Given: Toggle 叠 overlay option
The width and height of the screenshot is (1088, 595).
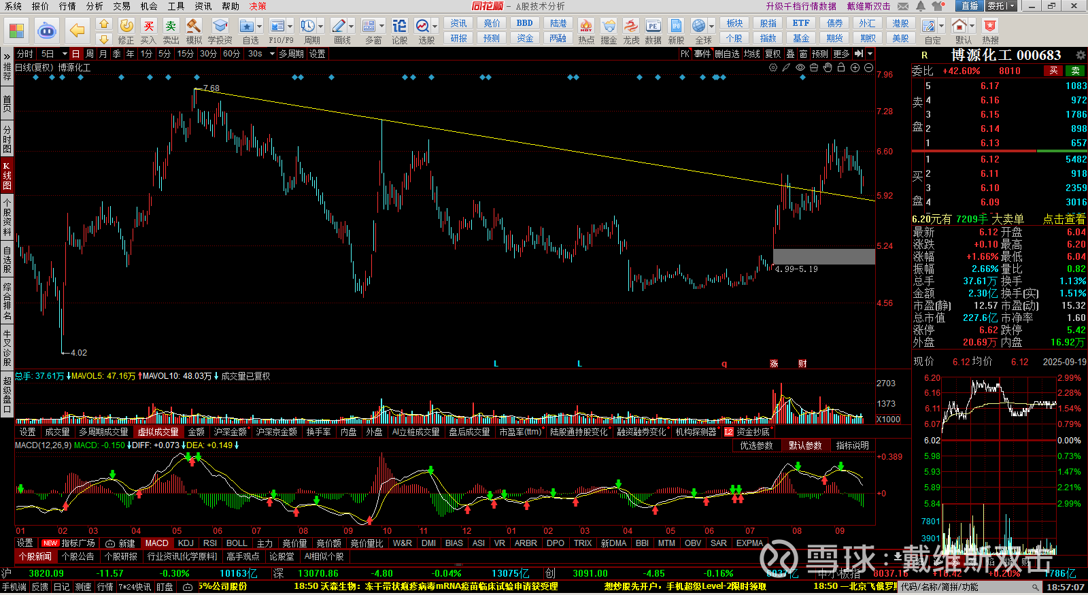Looking at the screenshot, I should pyautogui.click(x=790, y=54).
